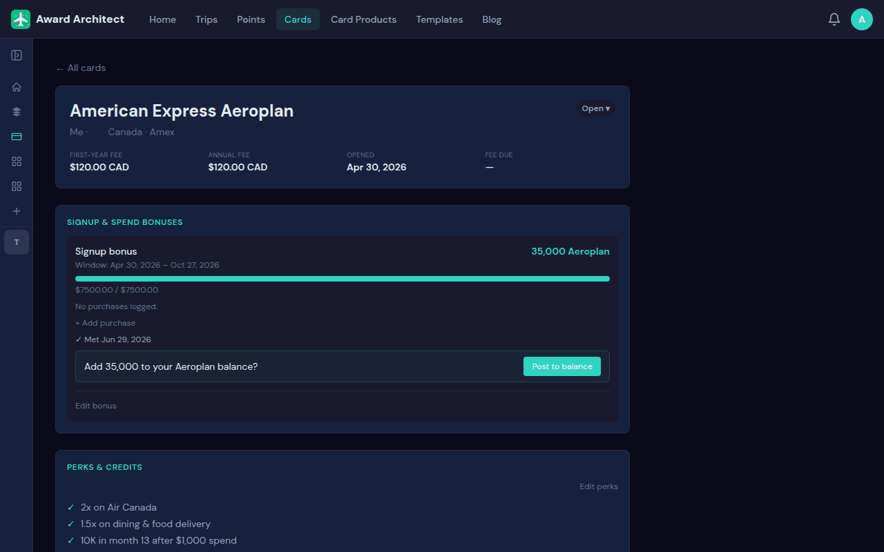Click the sidebar home icon
This screenshot has height=552, width=884.
pos(17,87)
